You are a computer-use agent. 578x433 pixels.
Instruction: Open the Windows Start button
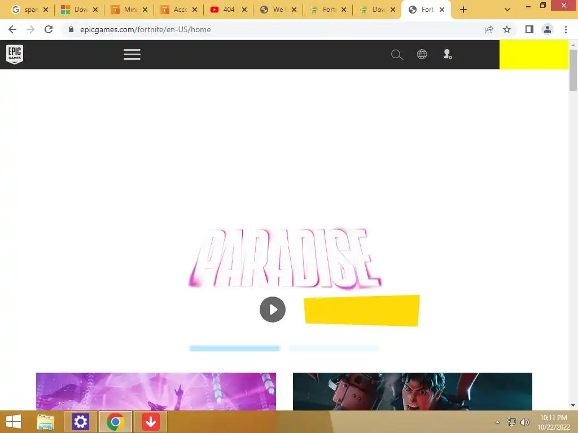coord(14,422)
